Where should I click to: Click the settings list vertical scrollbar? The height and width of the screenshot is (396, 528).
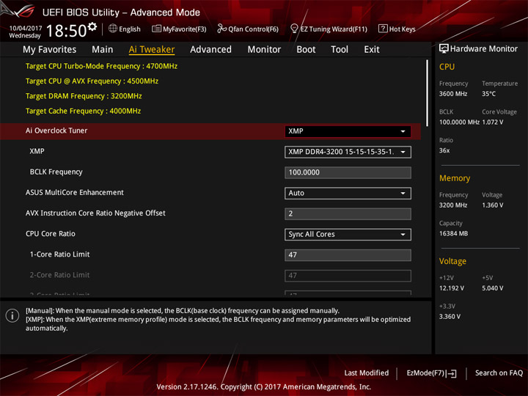pos(427,93)
